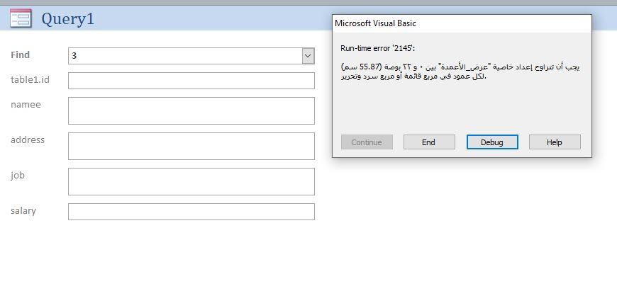The height and width of the screenshot is (308, 617).
Task: Click the job text field
Action: [x=191, y=181]
